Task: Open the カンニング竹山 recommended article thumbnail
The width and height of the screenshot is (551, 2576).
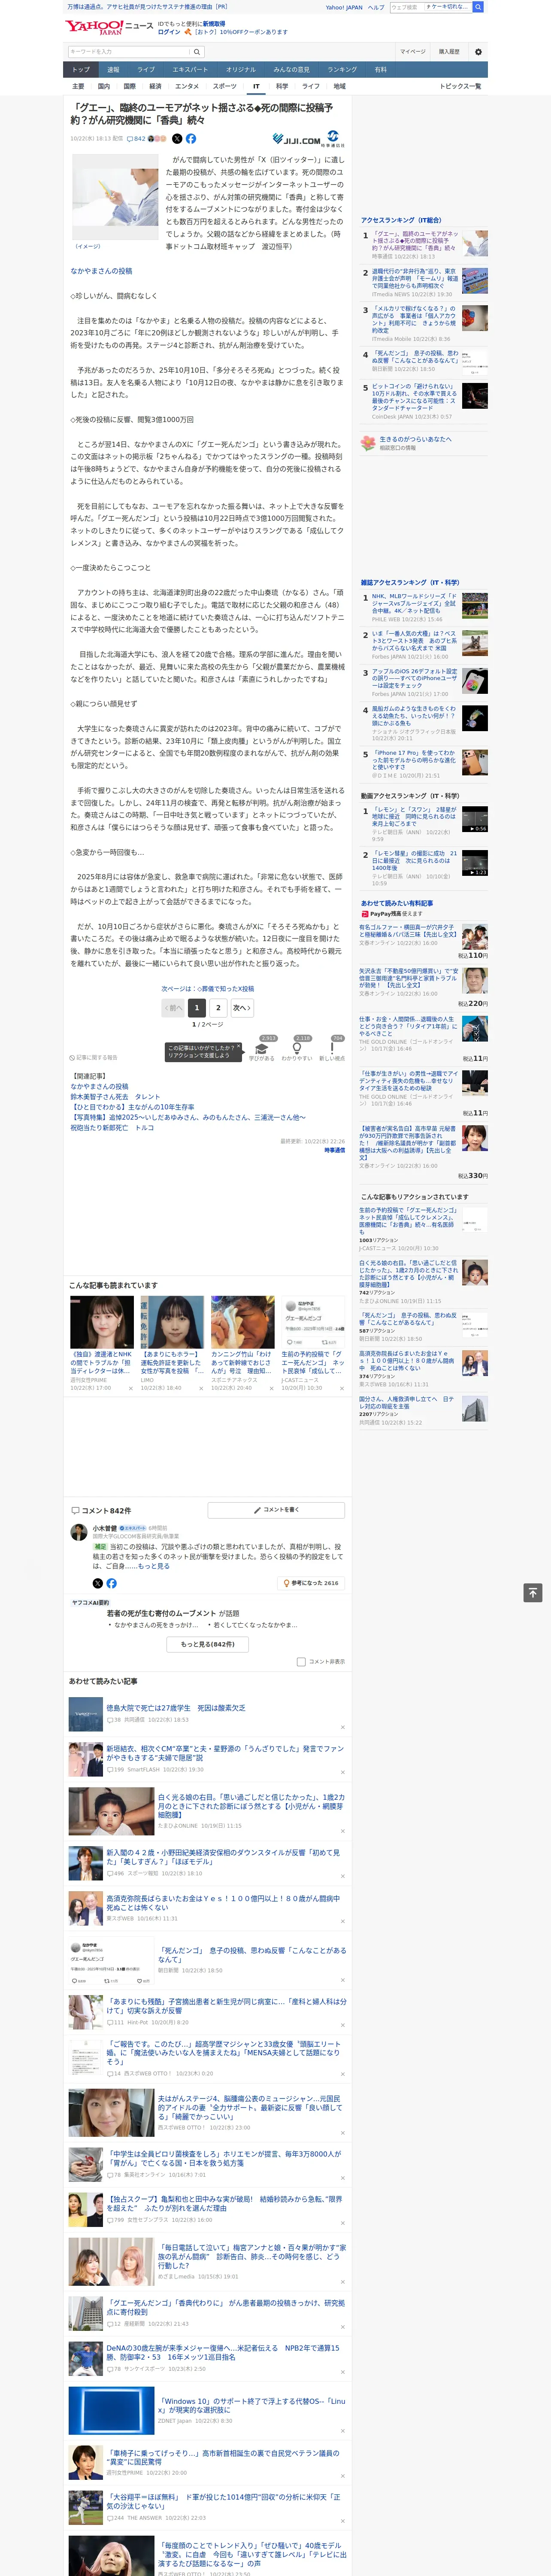Action: pos(243,1322)
